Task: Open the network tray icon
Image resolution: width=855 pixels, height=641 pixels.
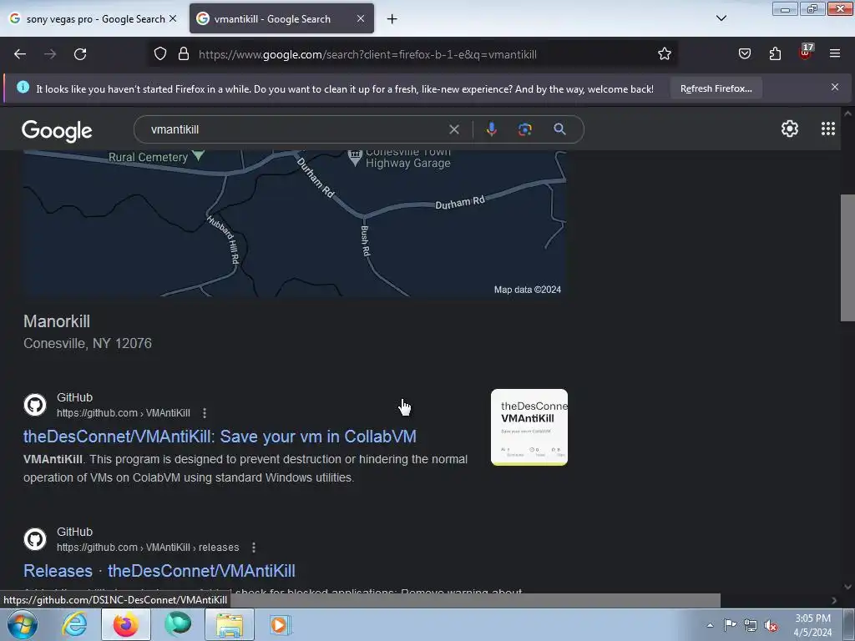Action: (x=751, y=625)
